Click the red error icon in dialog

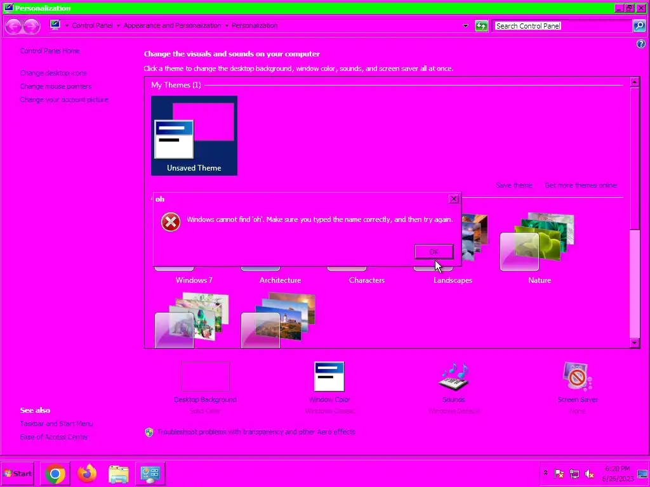pos(170,222)
